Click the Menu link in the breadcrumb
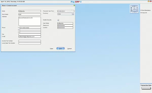 (4, 6)
